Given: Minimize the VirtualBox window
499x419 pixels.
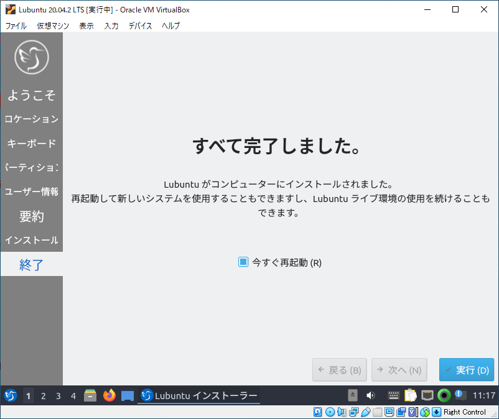Looking at the screenshot, I should pyautogui.click(x=427, y=9).
